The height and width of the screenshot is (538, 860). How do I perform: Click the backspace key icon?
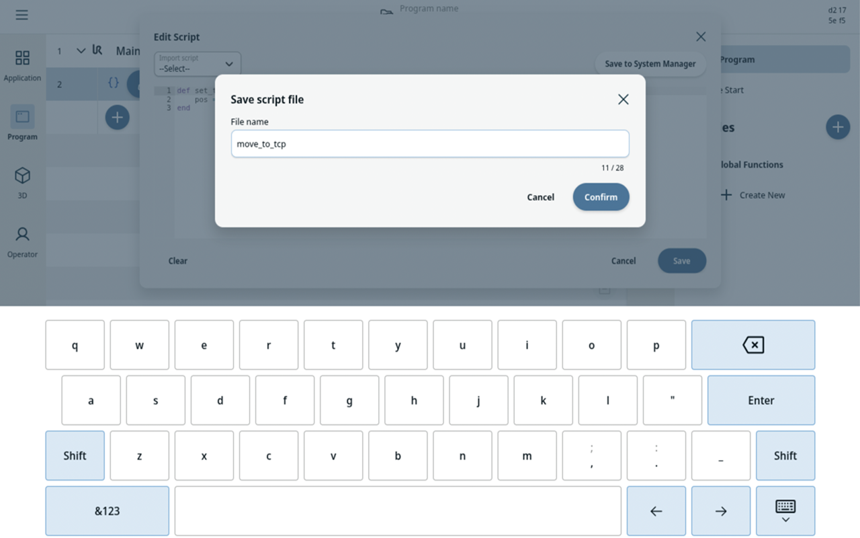(753, 345)
